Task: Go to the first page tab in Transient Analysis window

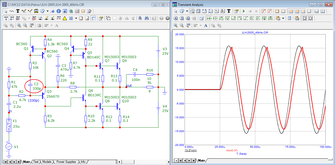Action: pos(181,160)
